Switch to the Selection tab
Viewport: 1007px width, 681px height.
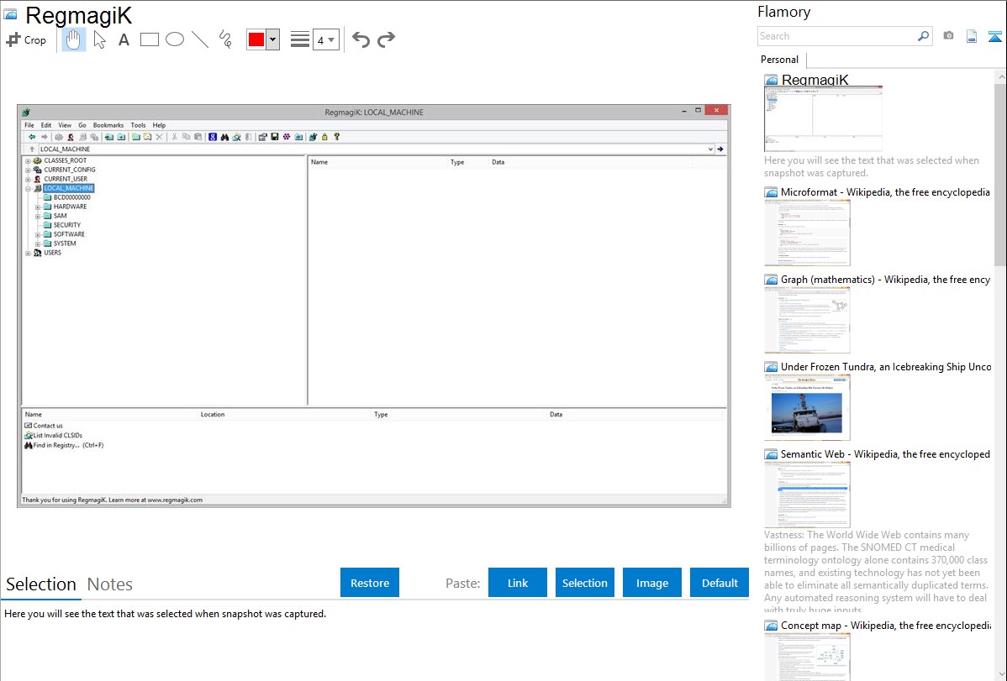pyautogui.click(x=41, y=584)
